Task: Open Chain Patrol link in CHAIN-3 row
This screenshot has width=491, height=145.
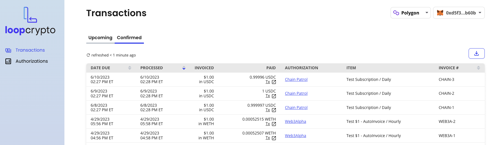Action: [x=296, y=79]
